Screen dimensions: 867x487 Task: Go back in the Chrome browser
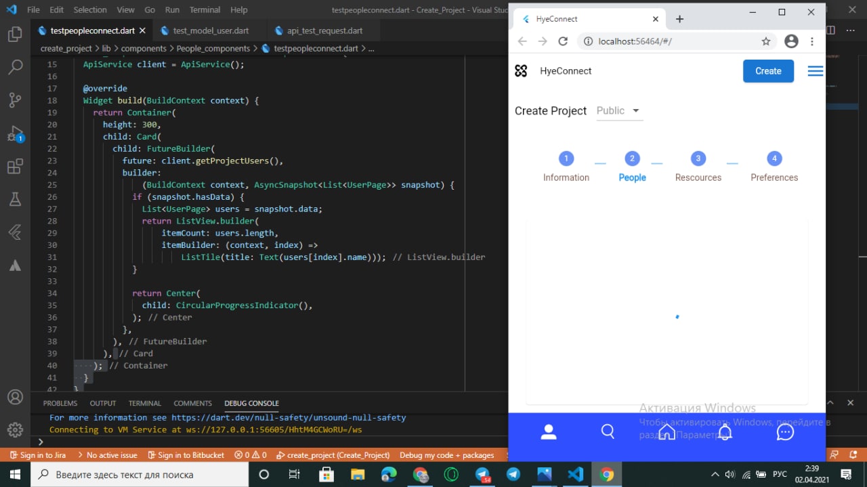click(x=522, y=41)
